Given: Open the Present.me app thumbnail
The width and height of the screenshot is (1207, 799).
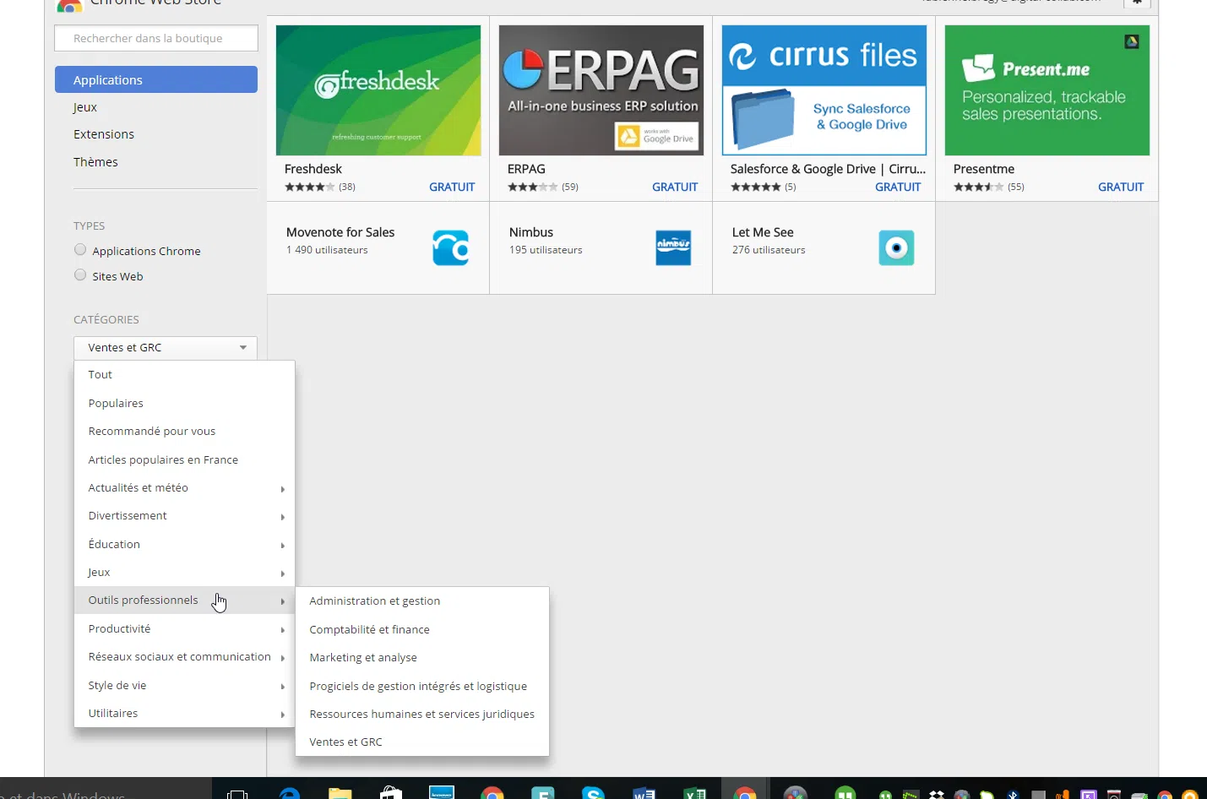Looking at the screenshot, I should 1047,90.
